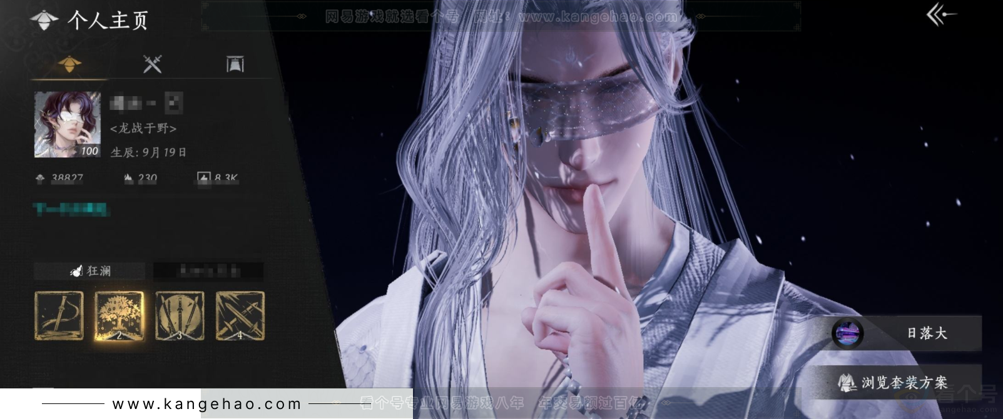This screenshot has width=1003, height=419.
Task: Select the golden hat profile tab
Action: [69, 64]
